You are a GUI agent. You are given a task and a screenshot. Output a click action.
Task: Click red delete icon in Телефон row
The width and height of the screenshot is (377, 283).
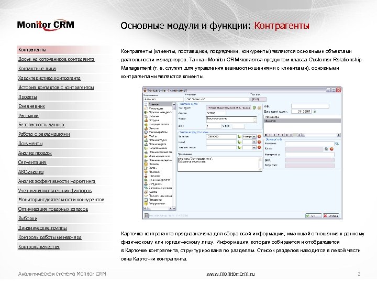(259, 136)
